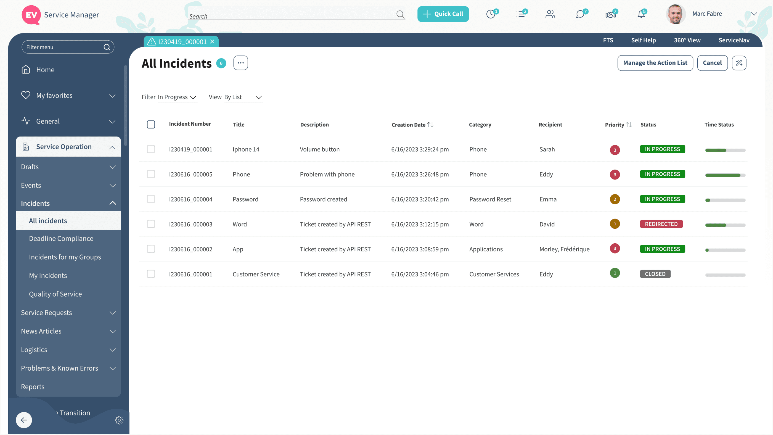
Task: Click the back arrow circle at sidebar bottom
Action: (24, 420)
